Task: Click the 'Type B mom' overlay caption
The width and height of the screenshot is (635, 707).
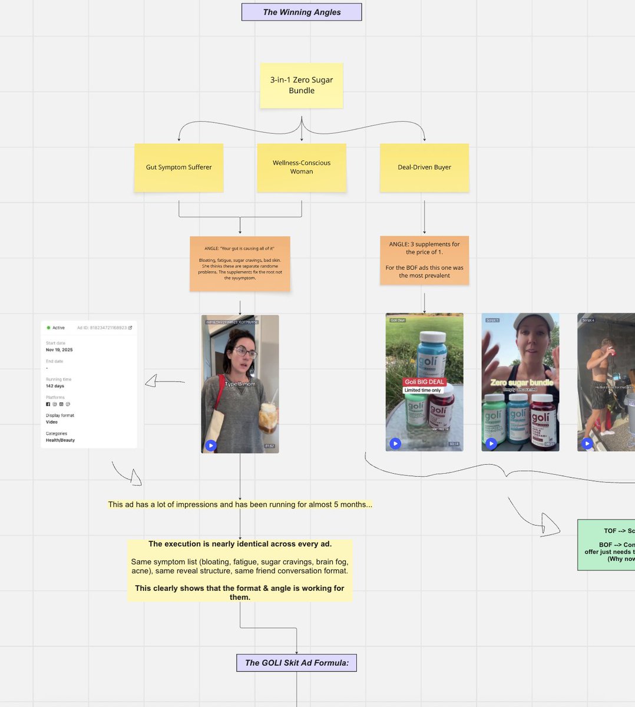Action: pyautogui.click(x=240, y=384)
